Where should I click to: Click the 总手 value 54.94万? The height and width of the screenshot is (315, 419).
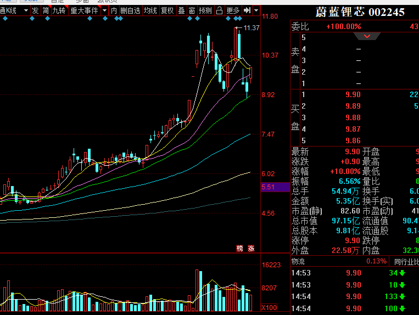click(345, 191)
